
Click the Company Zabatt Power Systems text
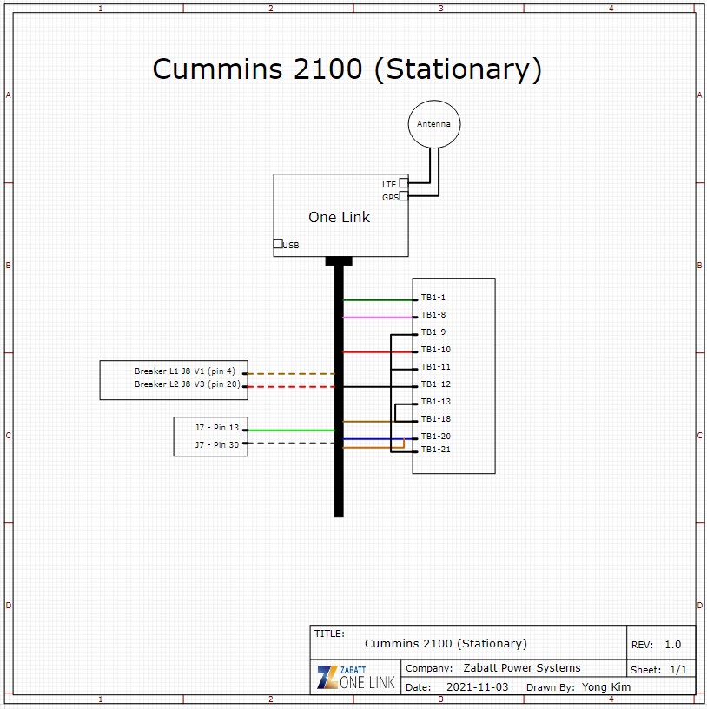[x=493, y=668]
